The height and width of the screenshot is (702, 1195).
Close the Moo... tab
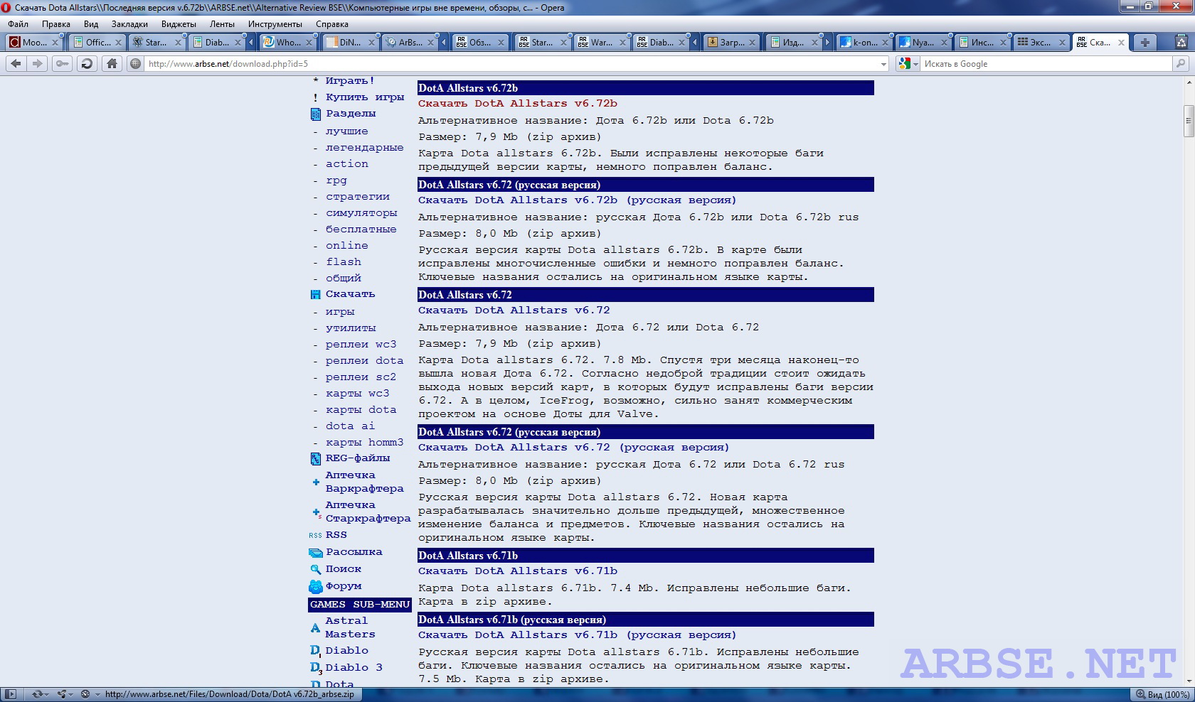pyautogui.click(x=55, y=43)
